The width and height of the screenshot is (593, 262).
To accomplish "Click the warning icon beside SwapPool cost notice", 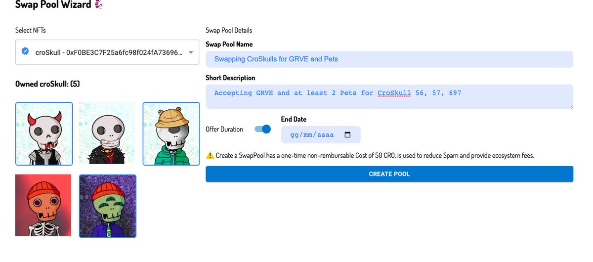I will click(210, 155).
